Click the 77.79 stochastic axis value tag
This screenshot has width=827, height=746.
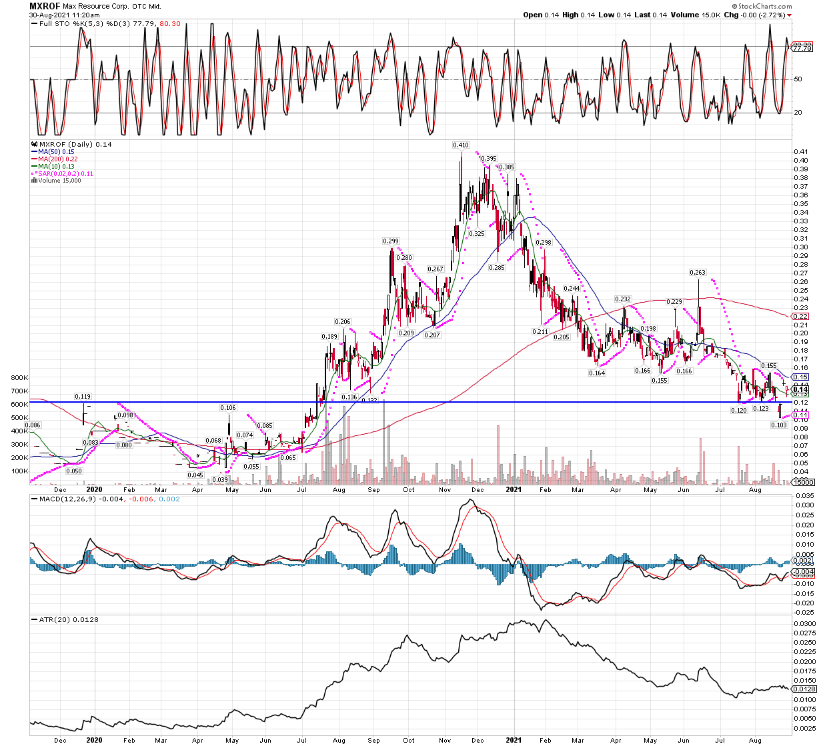click(802, 49)
